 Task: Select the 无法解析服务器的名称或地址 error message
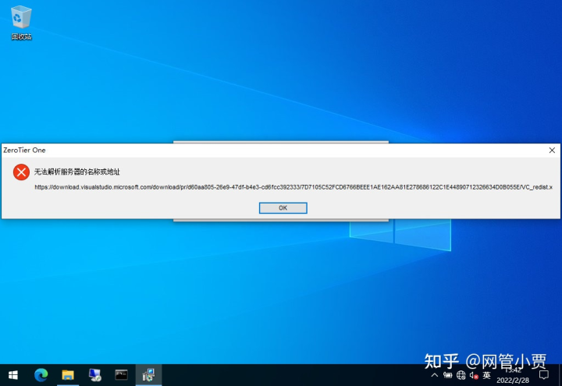[x=77, y=172]
